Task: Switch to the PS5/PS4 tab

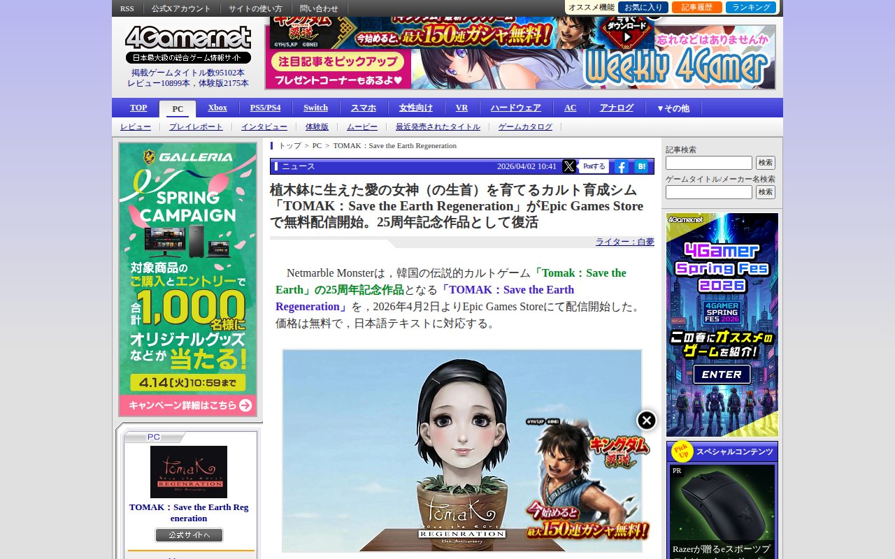Action: pyautogui.click(x=265, y=108)
